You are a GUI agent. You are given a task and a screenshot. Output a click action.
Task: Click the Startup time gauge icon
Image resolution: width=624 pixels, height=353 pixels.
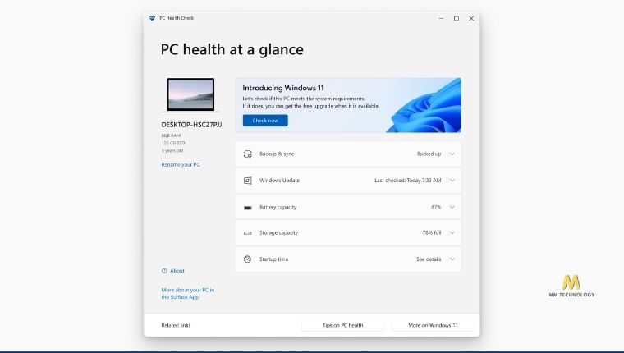(247, 259)
